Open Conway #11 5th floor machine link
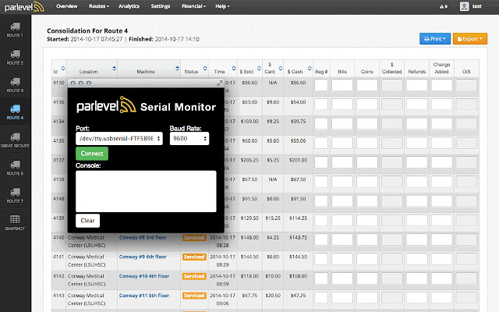Viewport: 499px width, 312px height. pyautogui.click(x=144, y=296)
